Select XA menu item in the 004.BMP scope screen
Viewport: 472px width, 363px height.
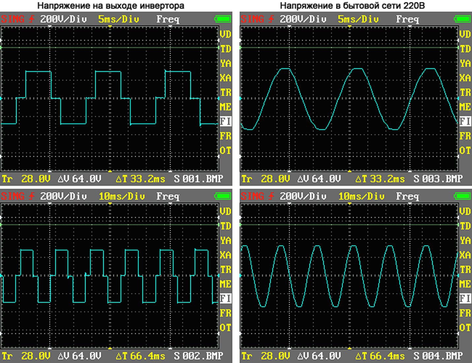[465, 255]
